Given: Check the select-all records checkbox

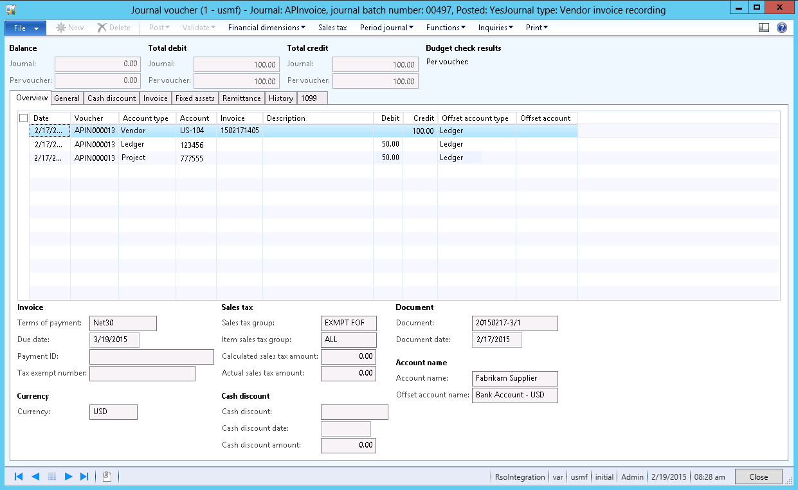Looking at the screenshot, I should pyautogui.click(x=24, y=118).
